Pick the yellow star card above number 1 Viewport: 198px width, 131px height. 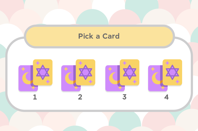click(43, 73)
